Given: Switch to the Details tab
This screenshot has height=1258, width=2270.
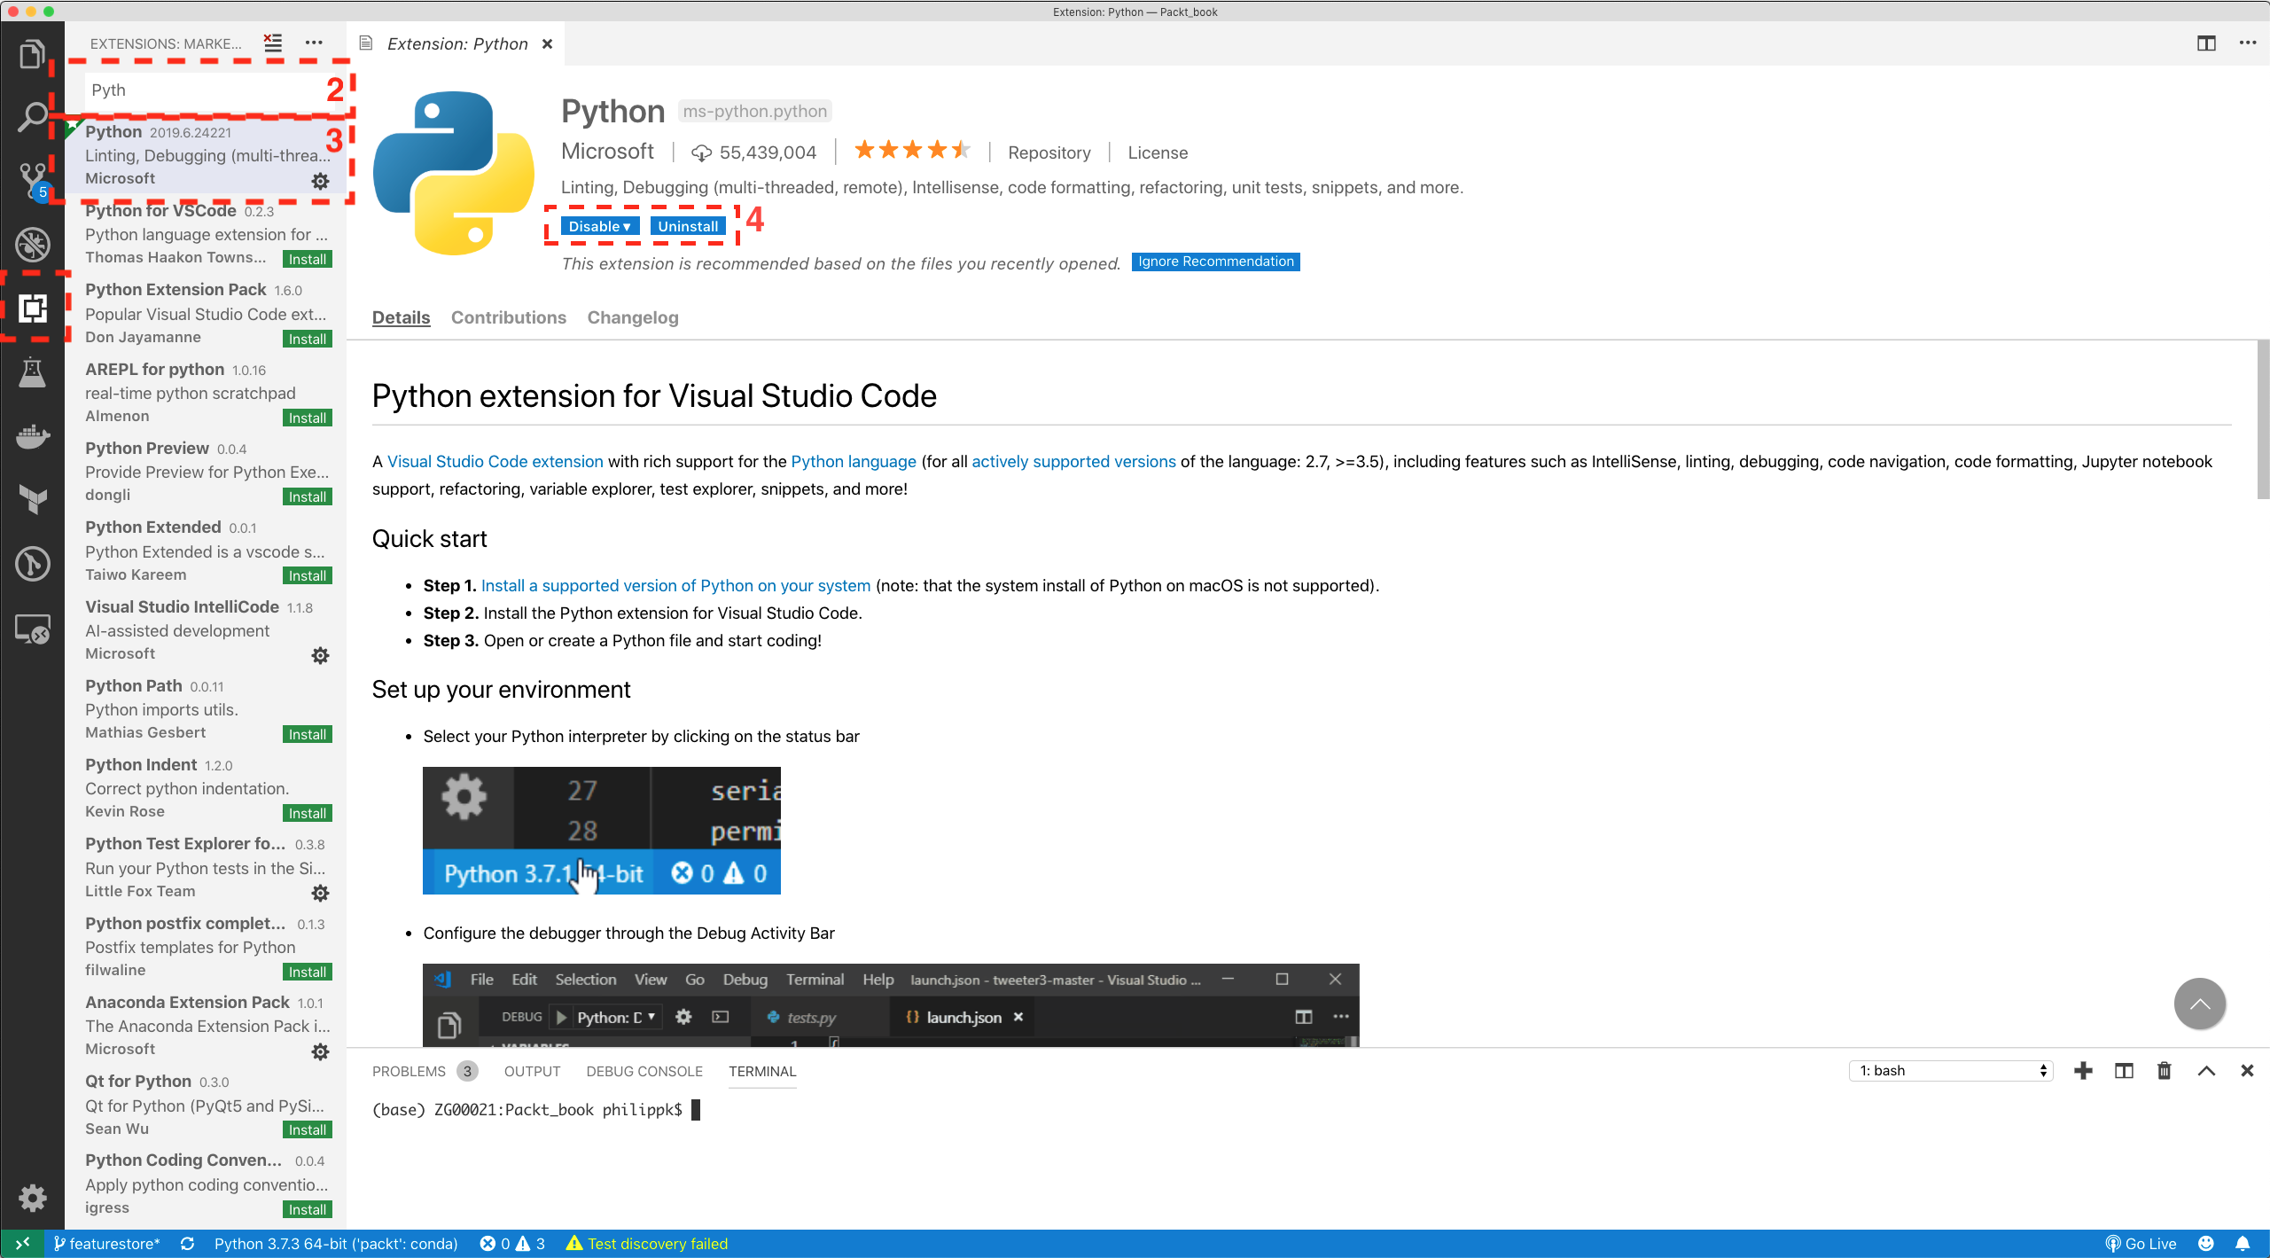Looking at the screenshot, I should pyautogui.click(x=401, y=317).
